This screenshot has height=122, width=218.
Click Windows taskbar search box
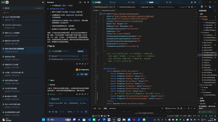coord(59,120)
